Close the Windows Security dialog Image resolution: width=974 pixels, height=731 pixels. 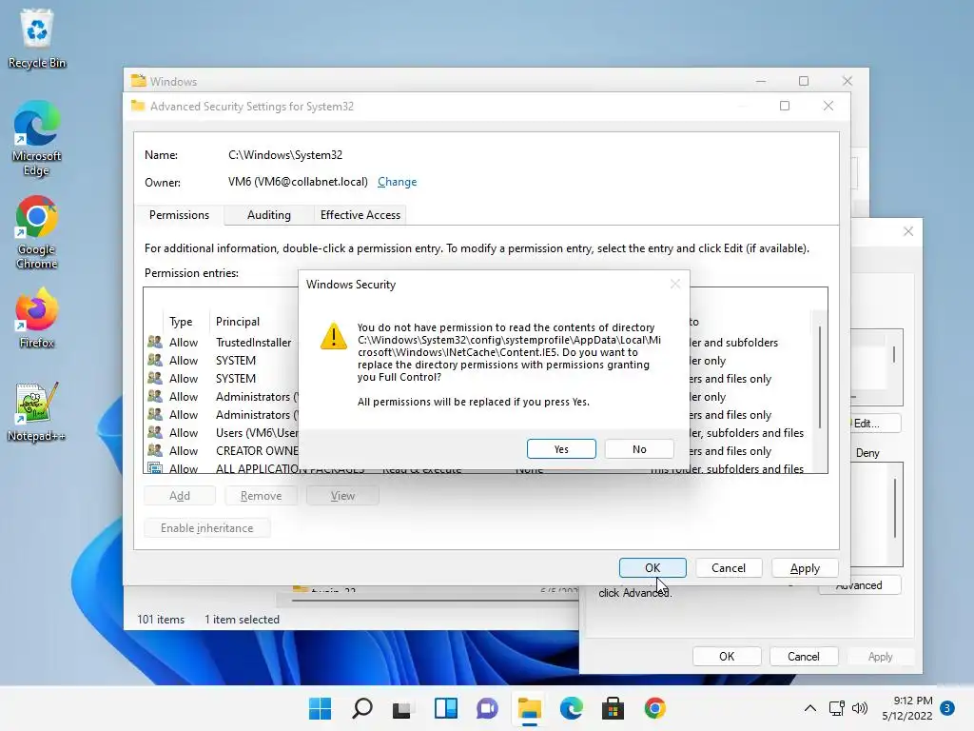[x=675, y=284]
